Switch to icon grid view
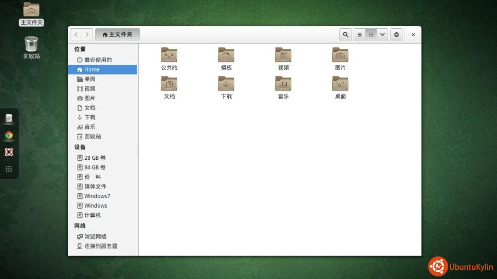 [x=371, y=34]
